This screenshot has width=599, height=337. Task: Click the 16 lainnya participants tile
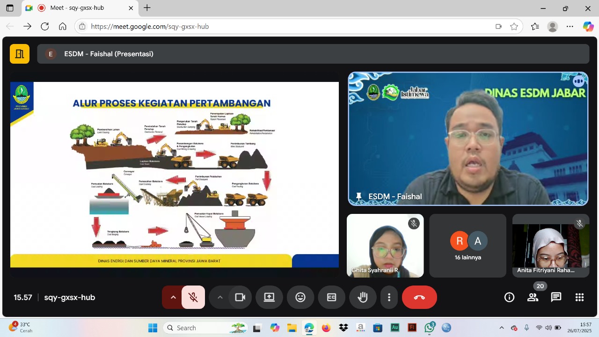pyautogui.click(x=468, y=246)
